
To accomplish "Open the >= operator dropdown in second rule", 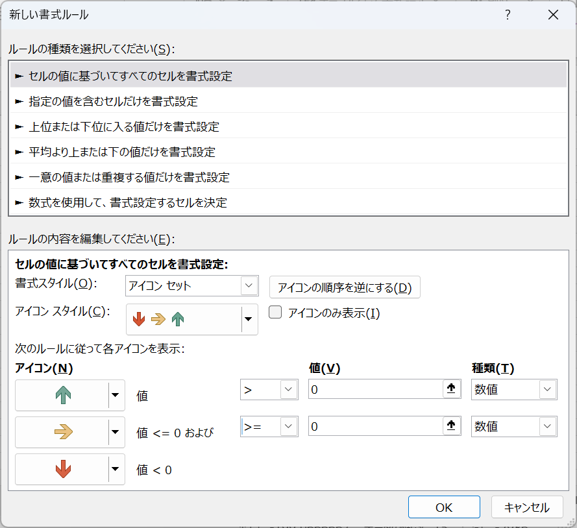I will pos(269,426).
